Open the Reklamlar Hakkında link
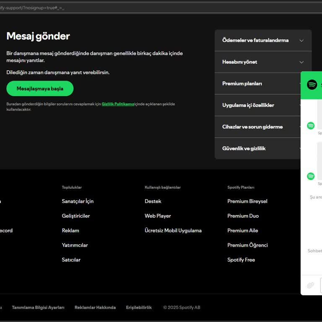322x322 pixels. pyautogui.click(x=95, y=307)
